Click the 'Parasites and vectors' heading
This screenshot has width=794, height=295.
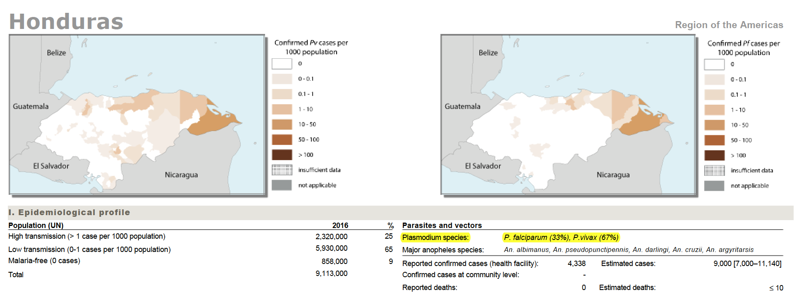pyautogui.click(x=442, y=225)
